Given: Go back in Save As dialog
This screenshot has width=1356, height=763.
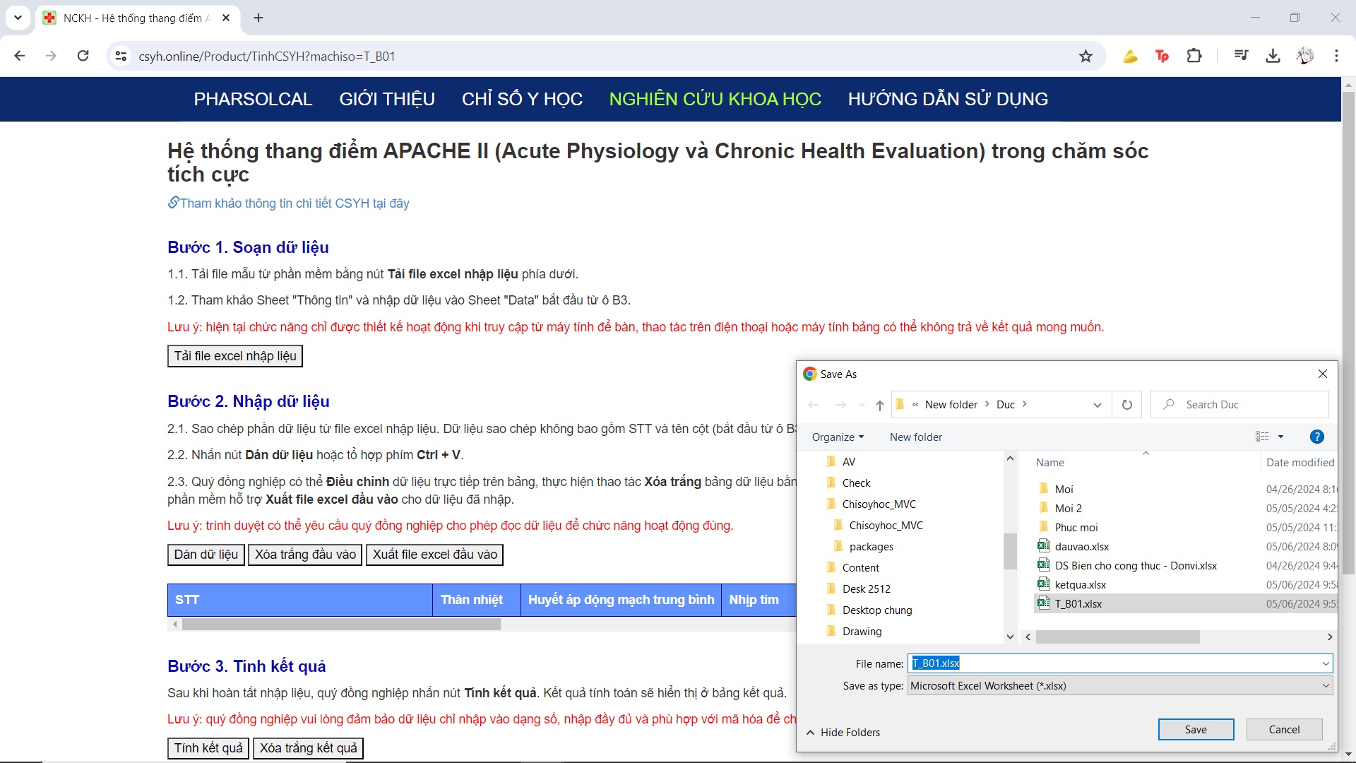Looking at the screenshot, I should tap(814, 405).
